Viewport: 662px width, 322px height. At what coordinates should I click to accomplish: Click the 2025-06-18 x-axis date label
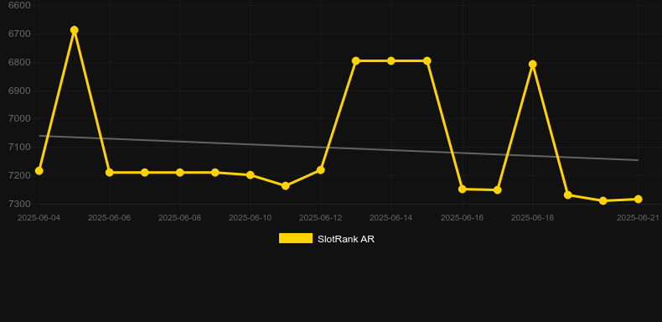click(x=533, y=218)
